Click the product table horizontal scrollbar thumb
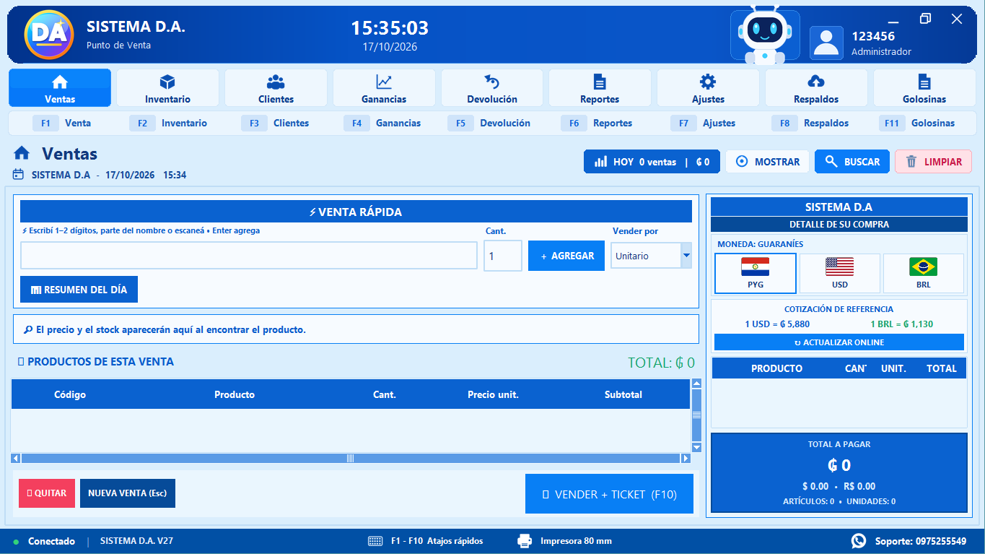985x554 pixels. click(351, 458)
